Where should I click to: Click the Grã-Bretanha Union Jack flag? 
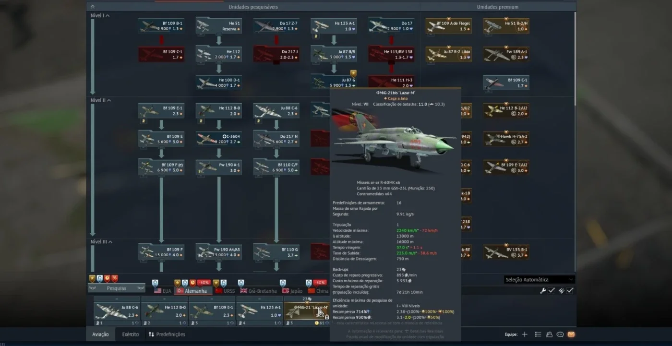pos(243,291)
